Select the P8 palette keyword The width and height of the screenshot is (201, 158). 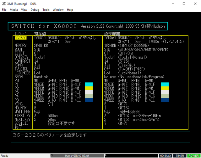17,100
